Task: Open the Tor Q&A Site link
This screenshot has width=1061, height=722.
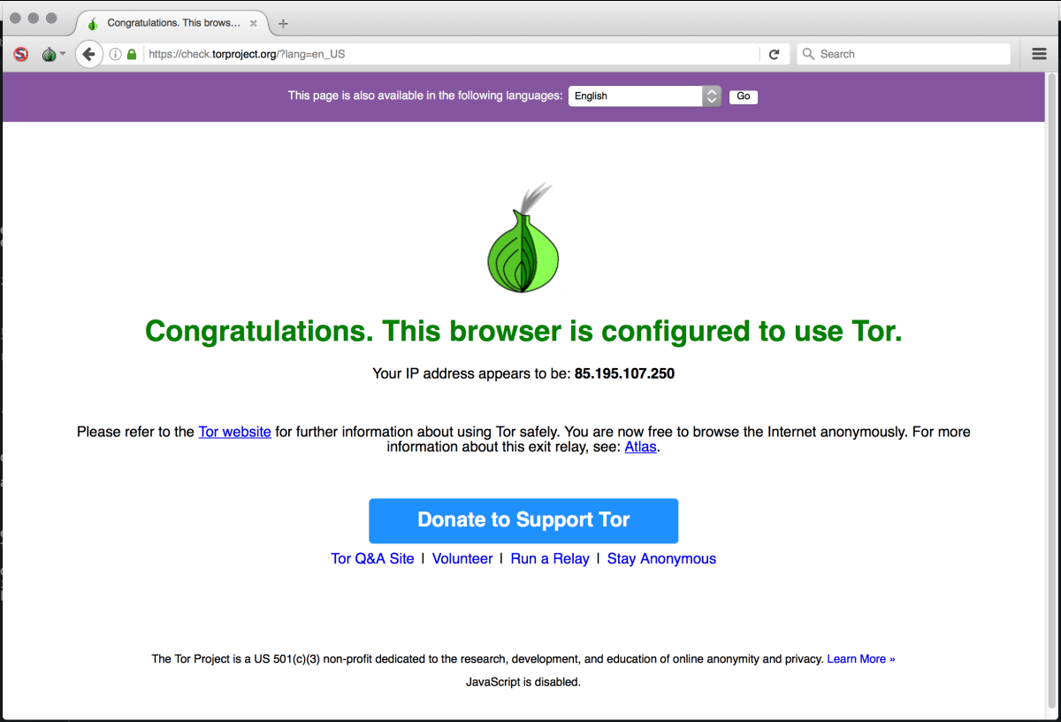Action: pyautogui.click(x=372, y=558)
